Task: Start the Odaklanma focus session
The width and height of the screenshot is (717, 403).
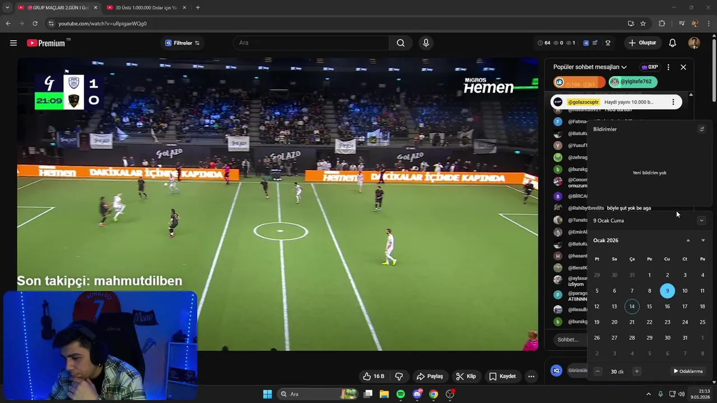Action: pos(688,371)
